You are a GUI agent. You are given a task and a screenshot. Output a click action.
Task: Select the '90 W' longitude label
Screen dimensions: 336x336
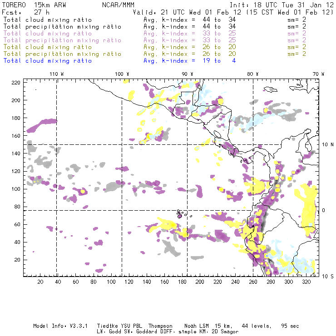pyautogui.click(x=188, y=74)
